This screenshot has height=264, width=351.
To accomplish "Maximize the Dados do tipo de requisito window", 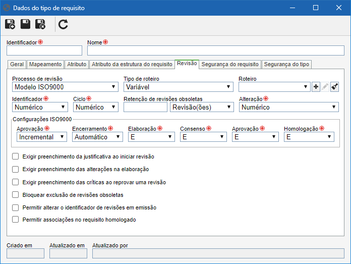I will [316, 8].
